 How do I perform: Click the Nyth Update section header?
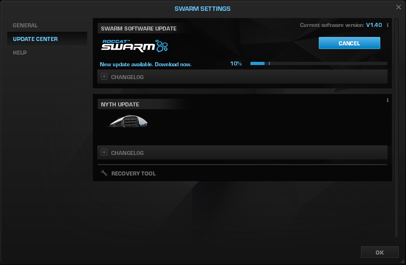[120, 104]
